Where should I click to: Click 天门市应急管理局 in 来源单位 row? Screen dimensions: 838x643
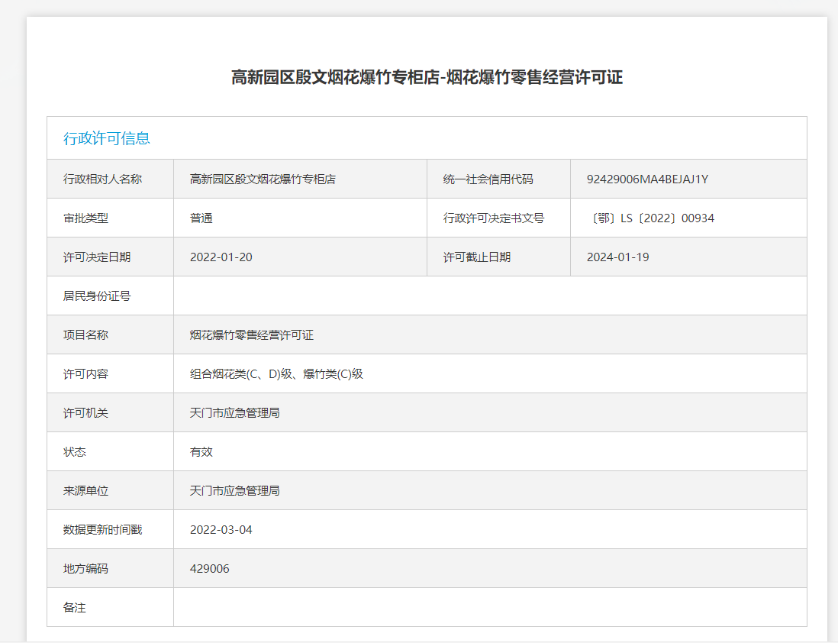point(234,491)
